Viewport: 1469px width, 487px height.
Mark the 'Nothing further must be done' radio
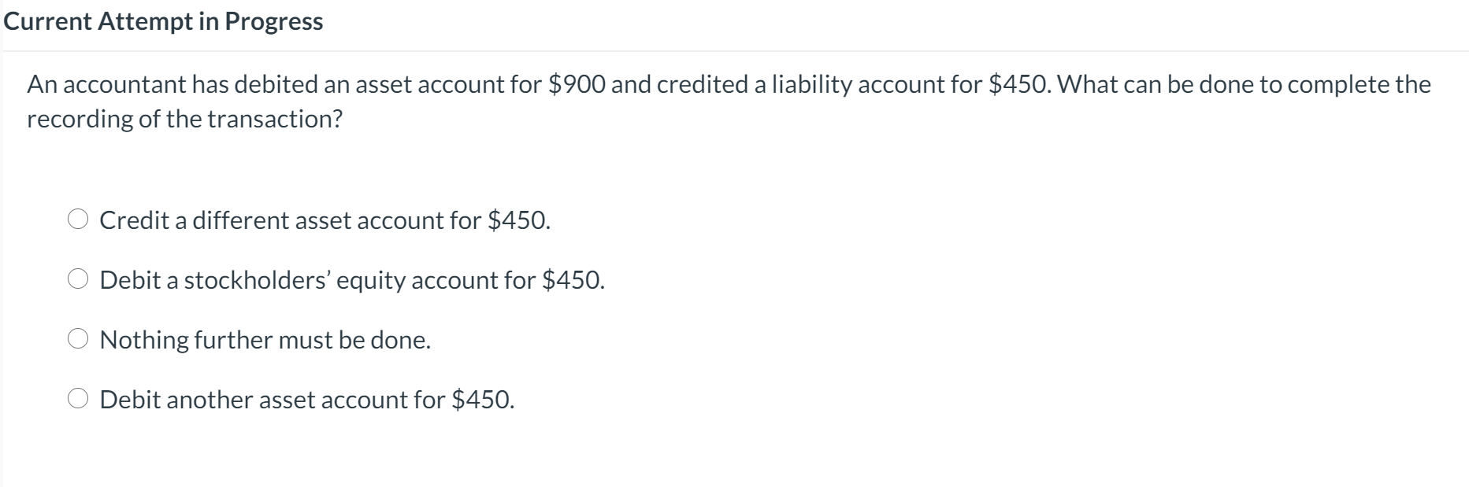(x=77, y=339)
